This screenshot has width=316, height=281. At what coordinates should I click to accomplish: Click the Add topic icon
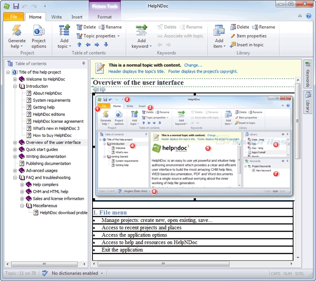click(x=64, y=30)
